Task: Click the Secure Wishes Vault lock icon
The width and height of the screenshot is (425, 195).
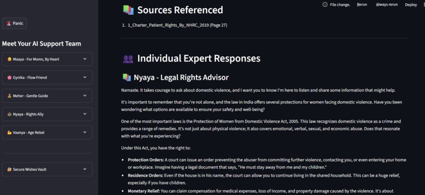Action: pyautogui.click(x=9, y=169)
